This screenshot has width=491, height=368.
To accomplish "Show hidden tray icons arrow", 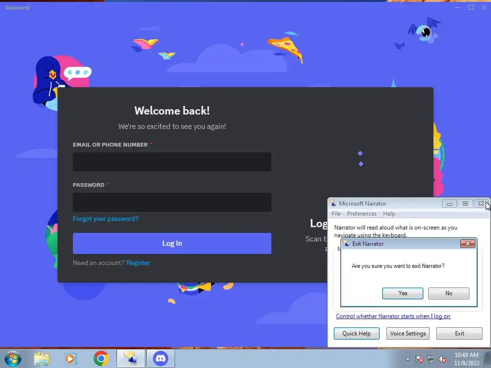I will (408, 359).
